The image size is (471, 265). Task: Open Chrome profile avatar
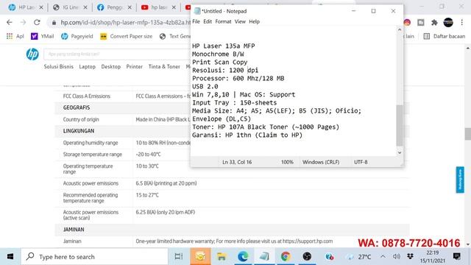pos(448,22)
